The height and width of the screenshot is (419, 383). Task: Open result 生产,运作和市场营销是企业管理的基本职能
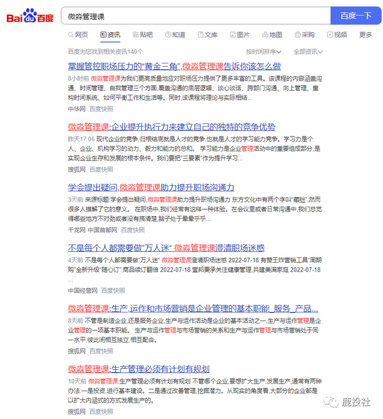tap(193, 309)
